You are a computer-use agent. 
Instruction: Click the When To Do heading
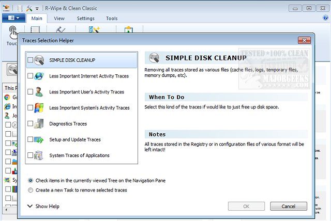[167, 97]
